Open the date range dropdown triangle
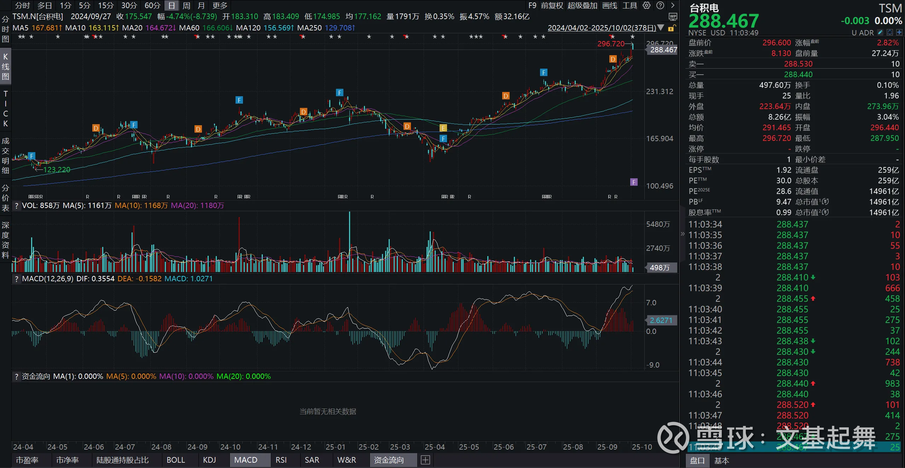 click(x=661, y=28)
